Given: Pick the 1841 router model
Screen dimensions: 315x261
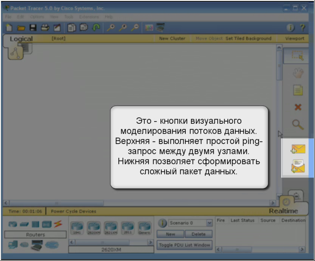Looking at the screenshot, I should (77, 228).
